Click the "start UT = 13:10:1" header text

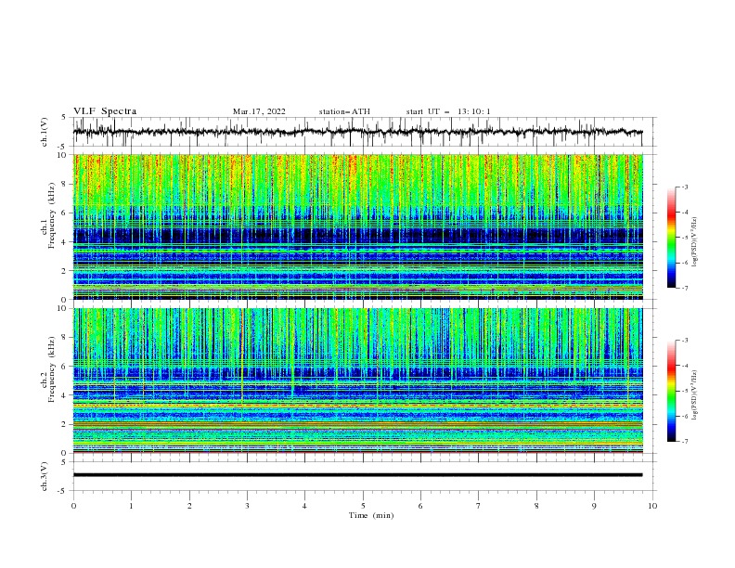coord(448,111)
